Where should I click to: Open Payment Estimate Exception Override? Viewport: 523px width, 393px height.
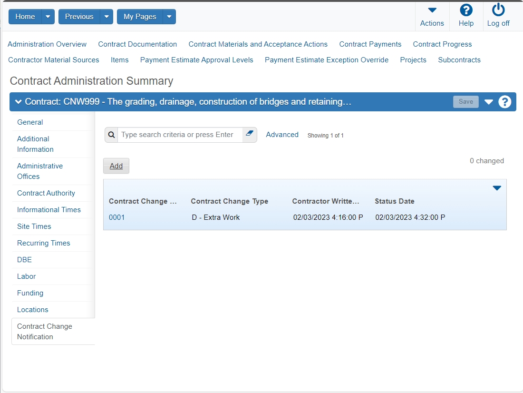[x=327, y=60]
